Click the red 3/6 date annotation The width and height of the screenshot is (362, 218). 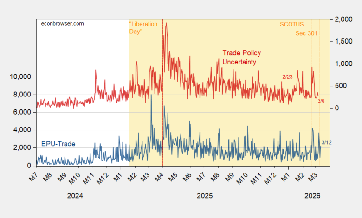pyautogui.click(x=321, y=101)
